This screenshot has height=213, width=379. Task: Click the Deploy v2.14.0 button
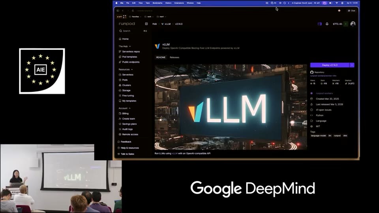pyautogui.click(x=330, y=65)
